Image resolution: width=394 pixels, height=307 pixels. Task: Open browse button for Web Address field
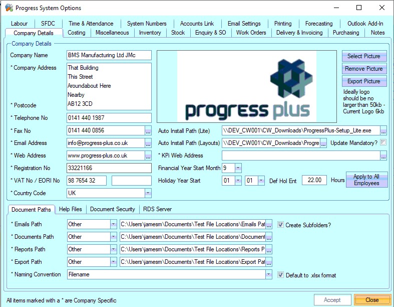pyautogui.click(x=148, y=156)
